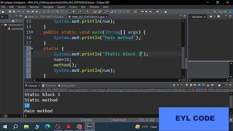Click Remove All Terminated Launches icon in Console
The height and width of the screenshot is (131, 233).
[x=182, y=85]
